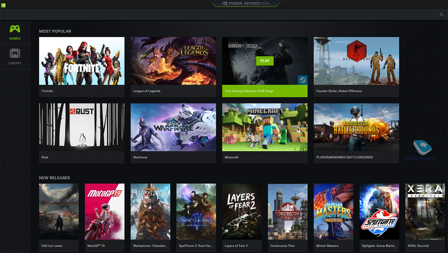Select the MotoGP 19 cover art
This screenshot has width=448, height=253.
[105, 211]
